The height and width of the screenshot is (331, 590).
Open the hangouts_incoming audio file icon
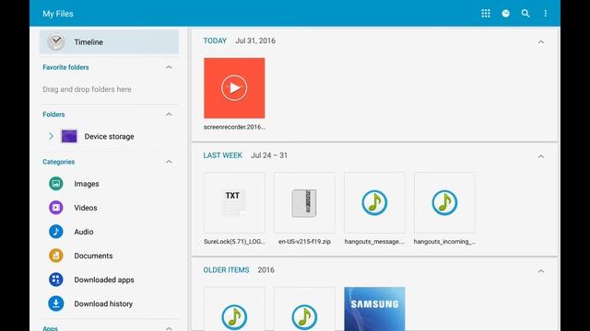tap(444, 202)
